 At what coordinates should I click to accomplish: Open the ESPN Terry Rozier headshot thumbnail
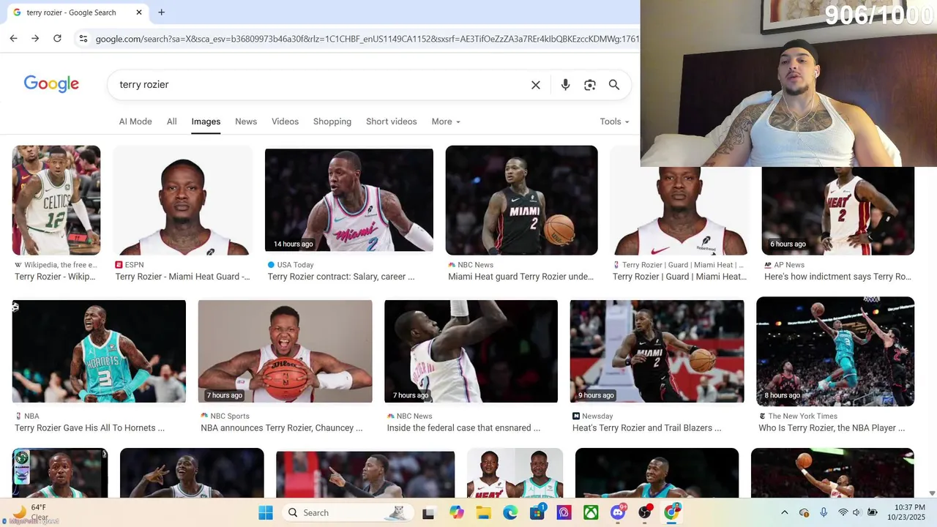click(183, 200)
